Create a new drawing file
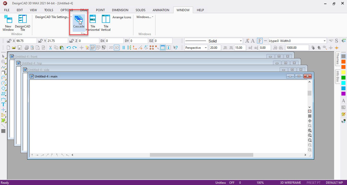The width and height of the screenshot is (347, 185). pos(8,48)
